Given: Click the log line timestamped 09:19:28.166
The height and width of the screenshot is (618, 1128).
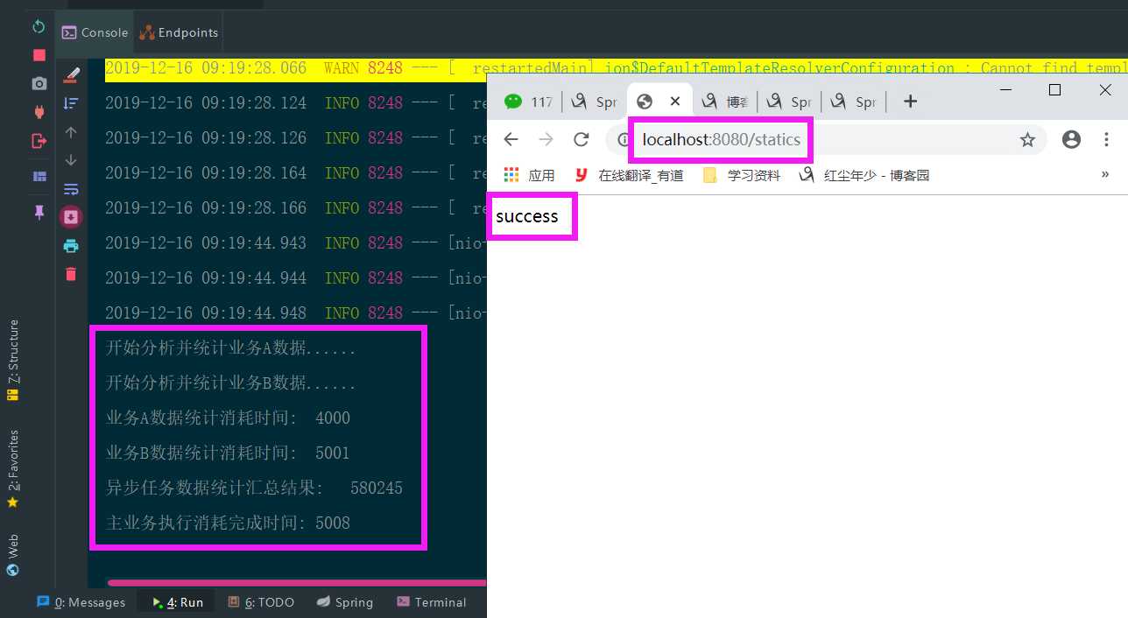Looking at the screenshot, I should point(295,208).
